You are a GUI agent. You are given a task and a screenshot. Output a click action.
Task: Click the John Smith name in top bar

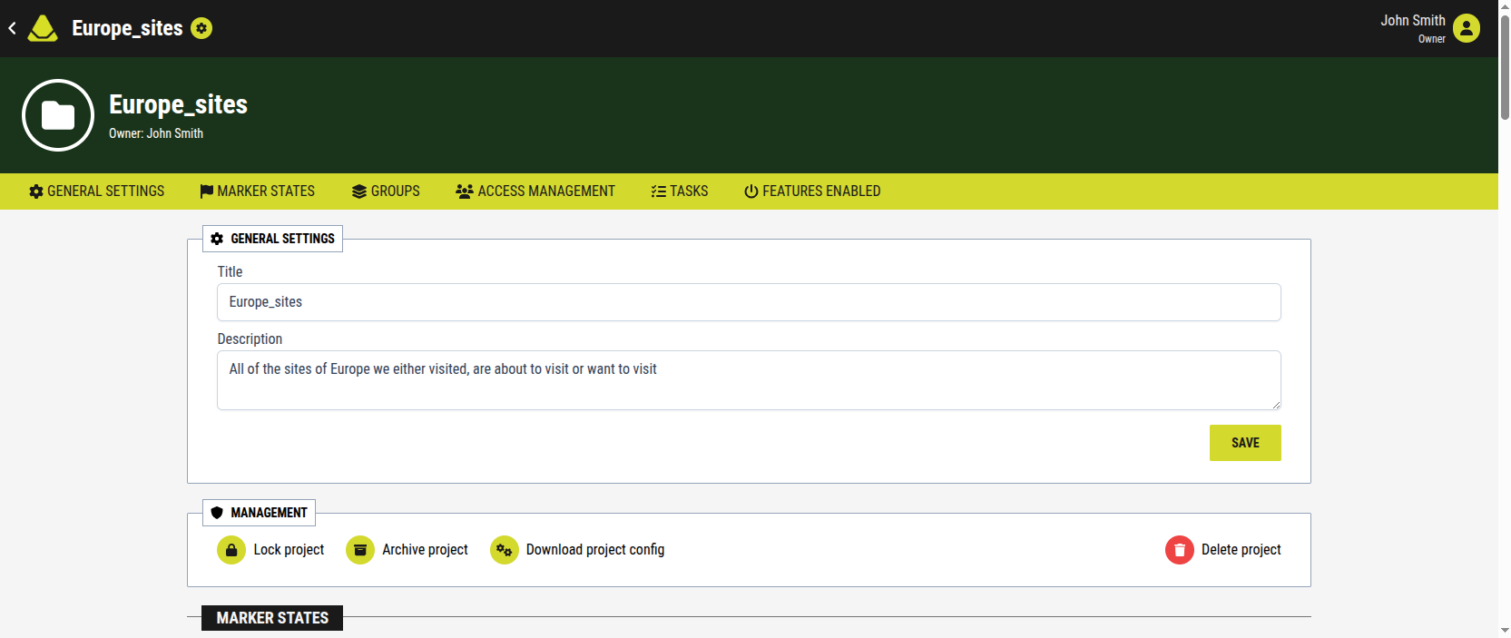tap(1413, 20)
